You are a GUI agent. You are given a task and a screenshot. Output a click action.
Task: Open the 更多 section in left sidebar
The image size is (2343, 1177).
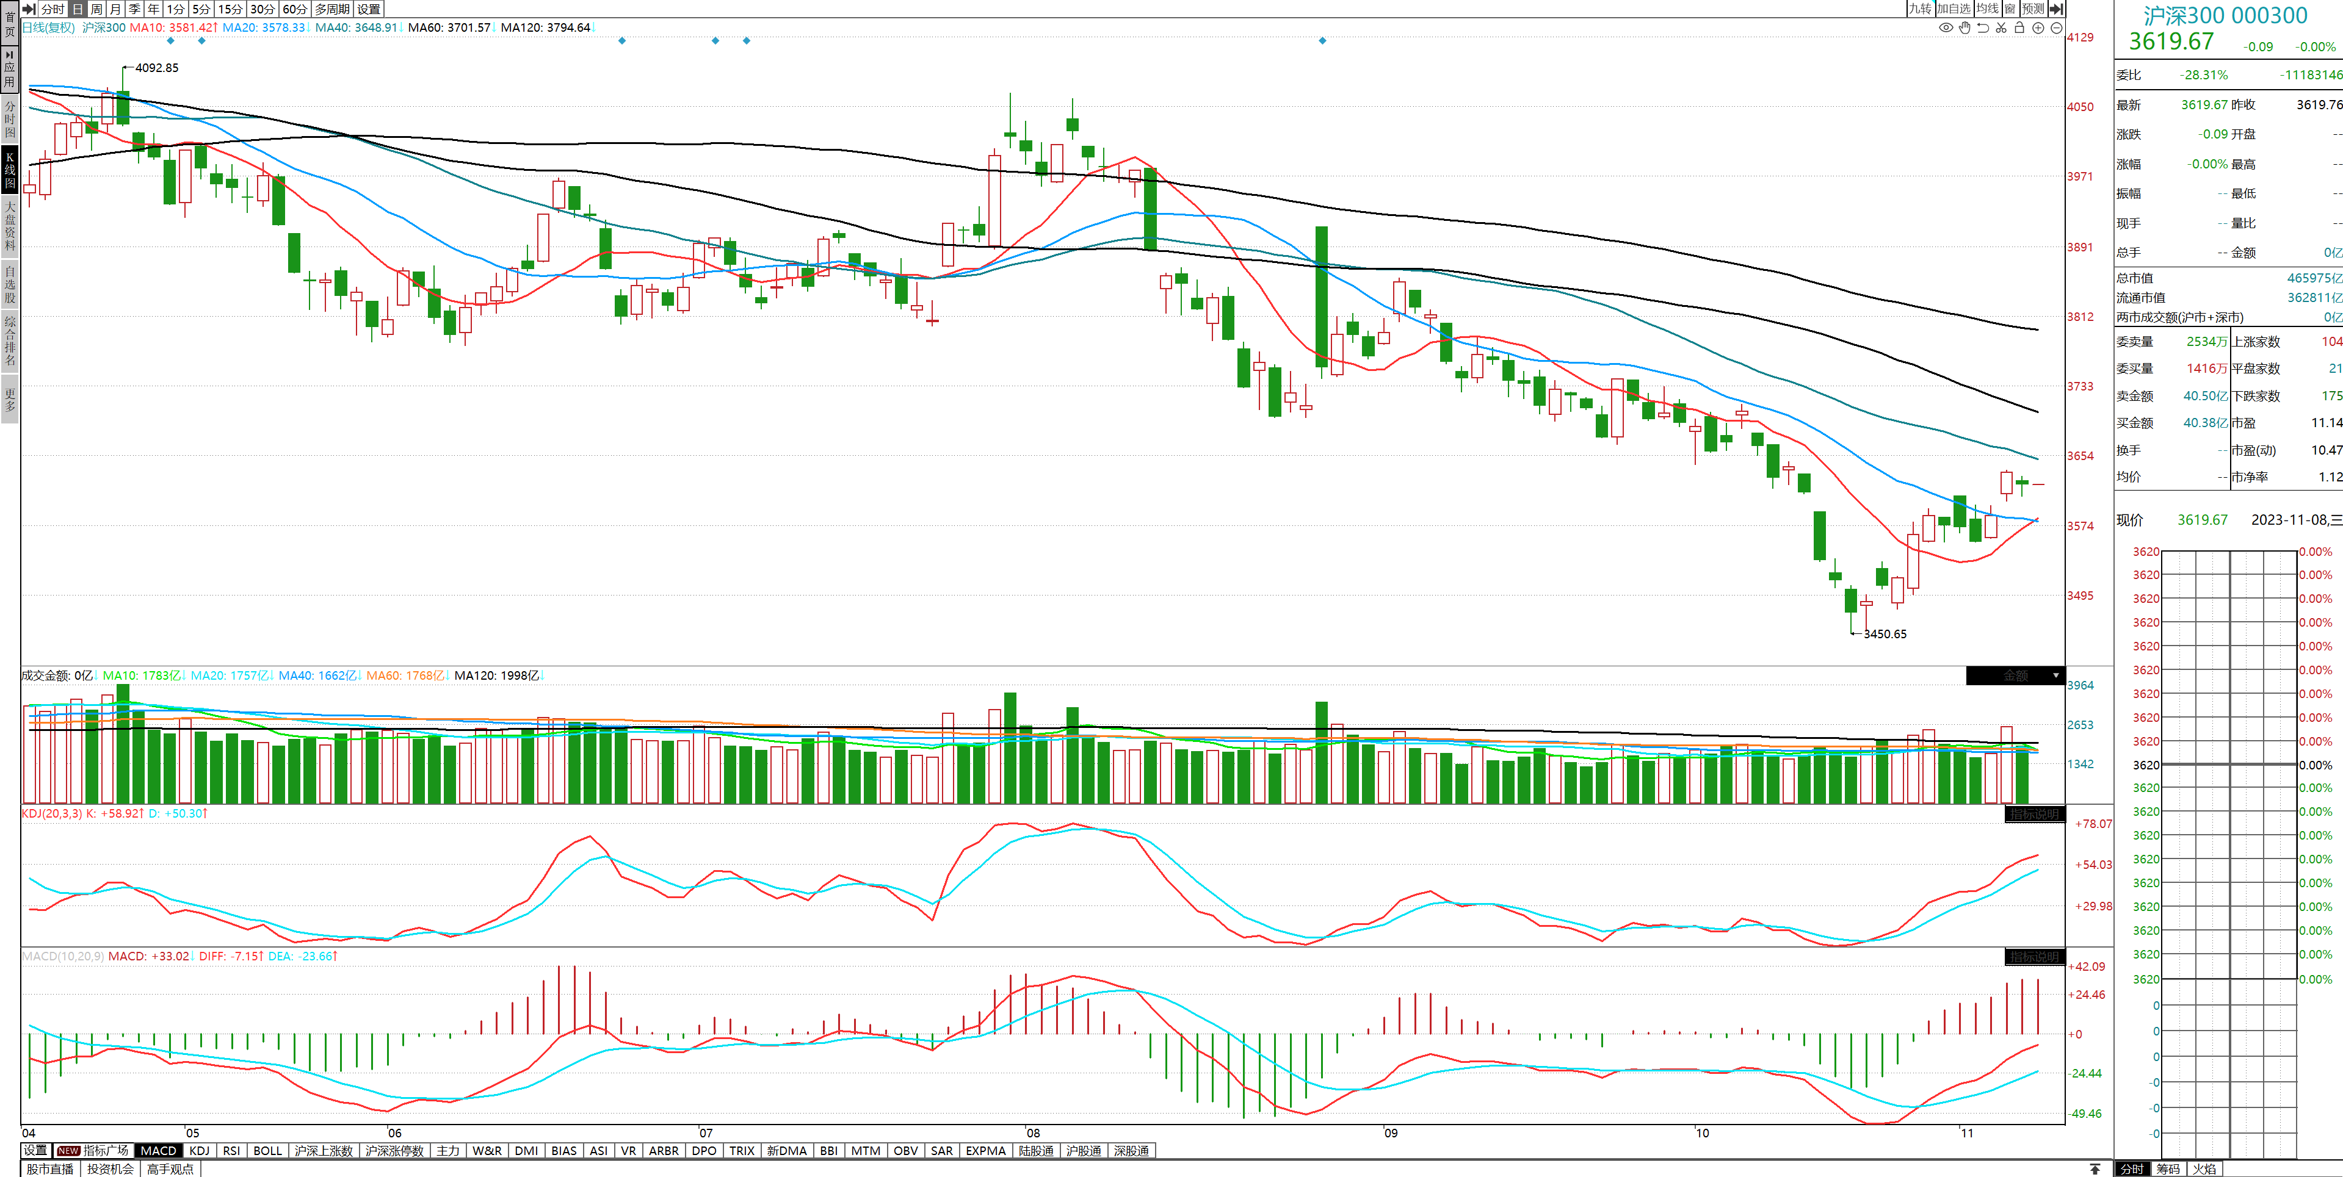click(x=10, y=400)
